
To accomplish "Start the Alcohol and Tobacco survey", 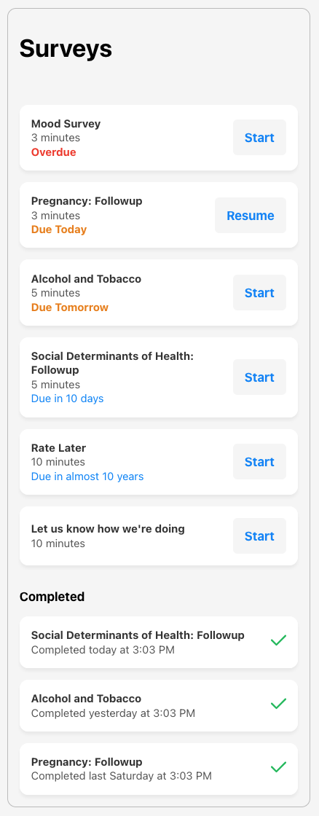I will pos(259,292).
